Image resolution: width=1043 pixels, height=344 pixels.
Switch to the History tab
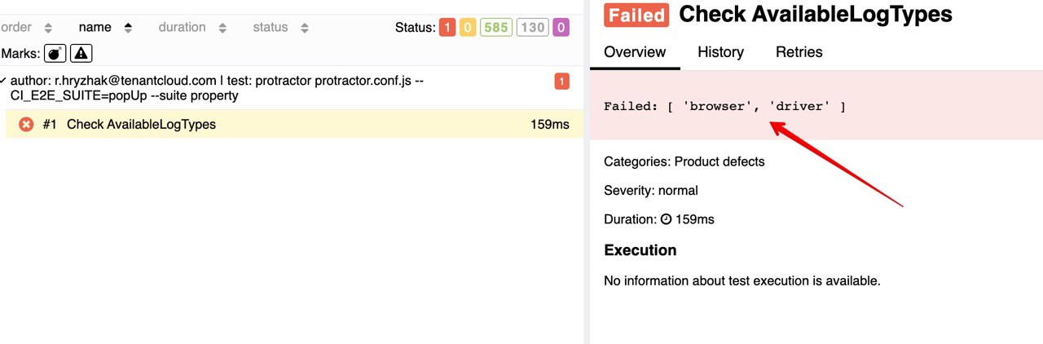coord(720,52)
